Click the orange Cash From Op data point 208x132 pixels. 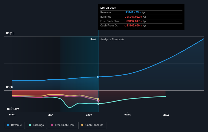coord(98,99)
